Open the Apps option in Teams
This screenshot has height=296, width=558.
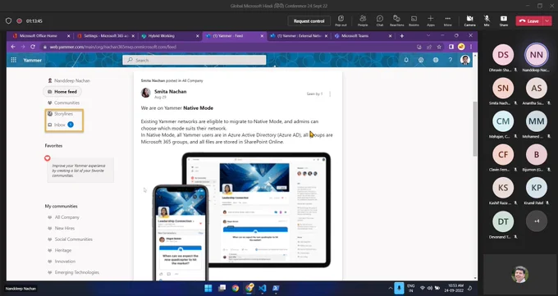(x=431, y=20)
